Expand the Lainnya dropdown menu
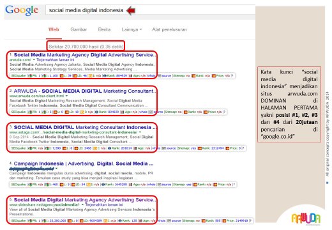This screenshot has height=230, width=332. 132,29
